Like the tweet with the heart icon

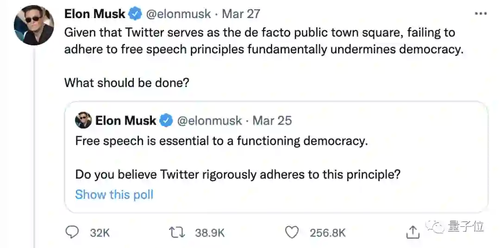[292, 232]
